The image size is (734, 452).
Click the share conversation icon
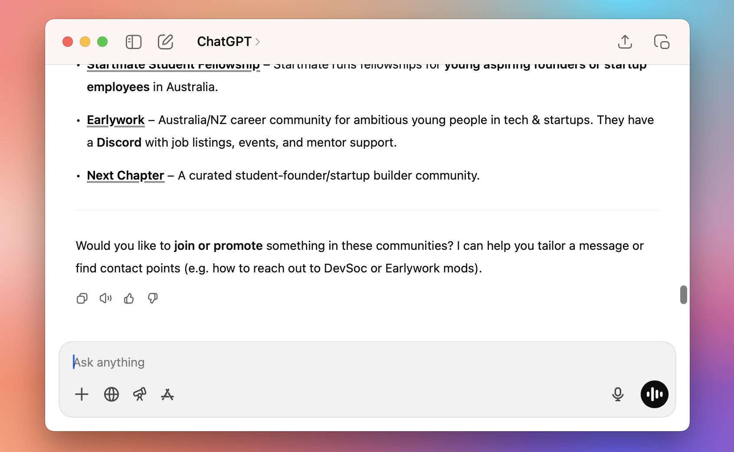coord(625,42)
